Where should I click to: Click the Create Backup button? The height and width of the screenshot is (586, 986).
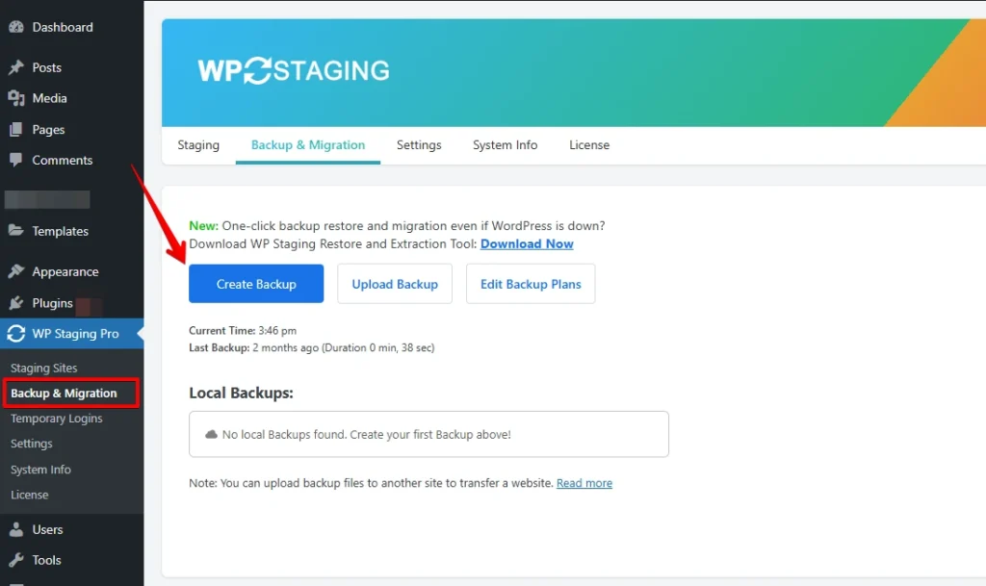pos(256,284)
